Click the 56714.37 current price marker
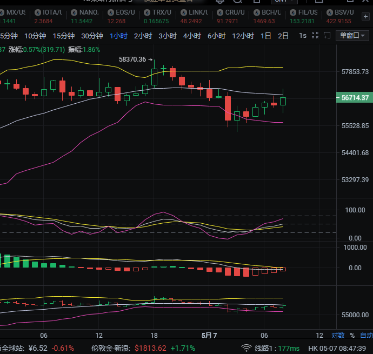Viewport: 373px width, 354px height. [x=355, y=98]
